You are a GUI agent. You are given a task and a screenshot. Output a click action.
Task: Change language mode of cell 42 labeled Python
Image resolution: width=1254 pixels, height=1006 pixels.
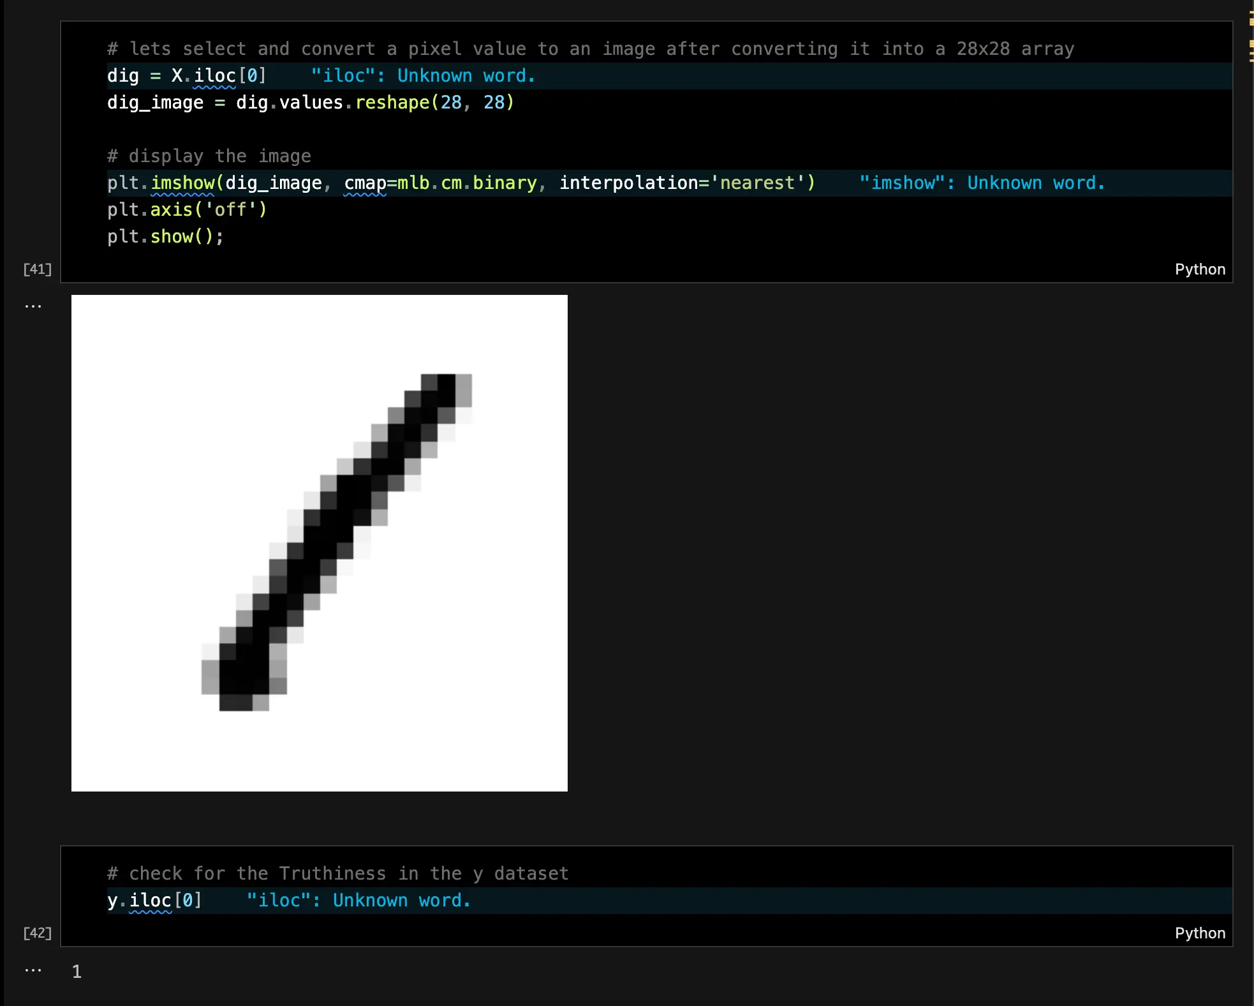[1200, 933]
